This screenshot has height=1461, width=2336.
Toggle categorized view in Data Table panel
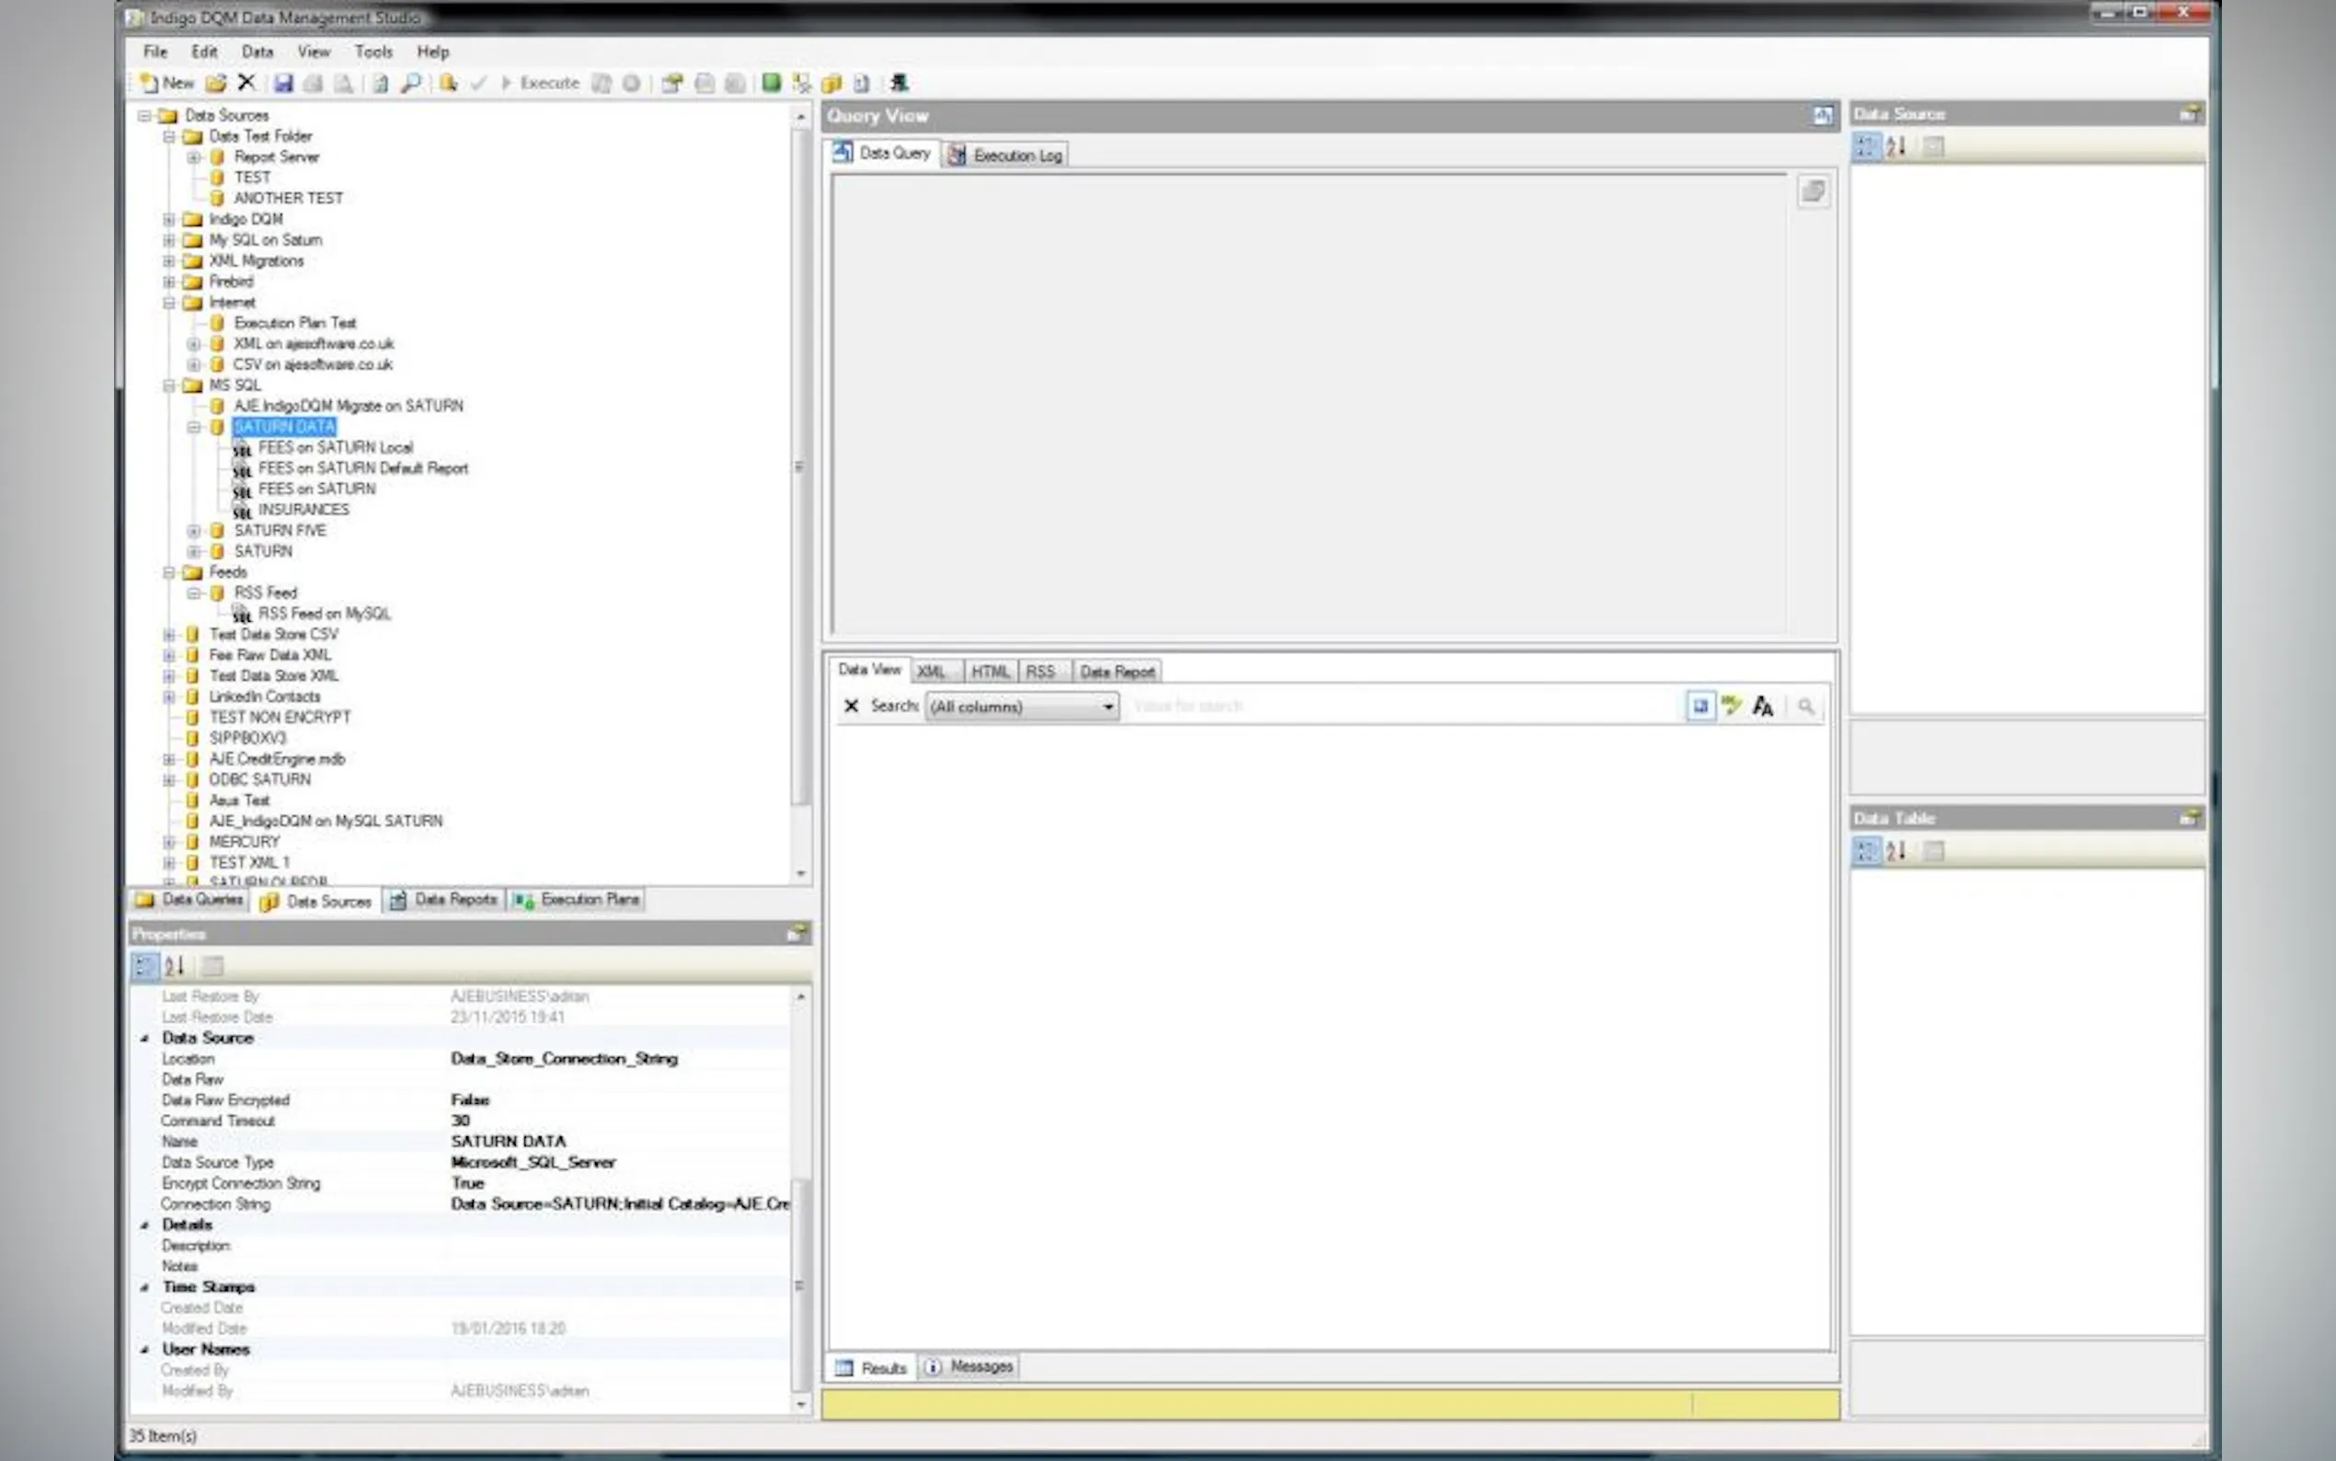tap(1866, 851)
